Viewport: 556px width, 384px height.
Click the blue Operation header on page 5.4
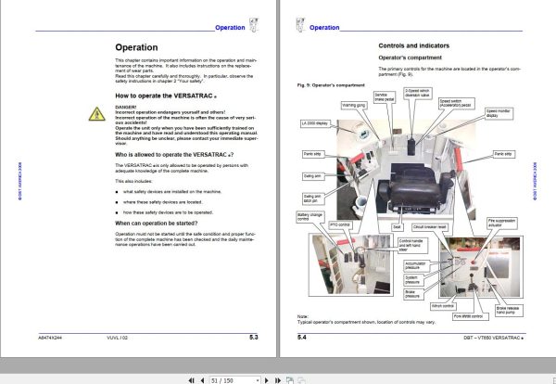324,27
